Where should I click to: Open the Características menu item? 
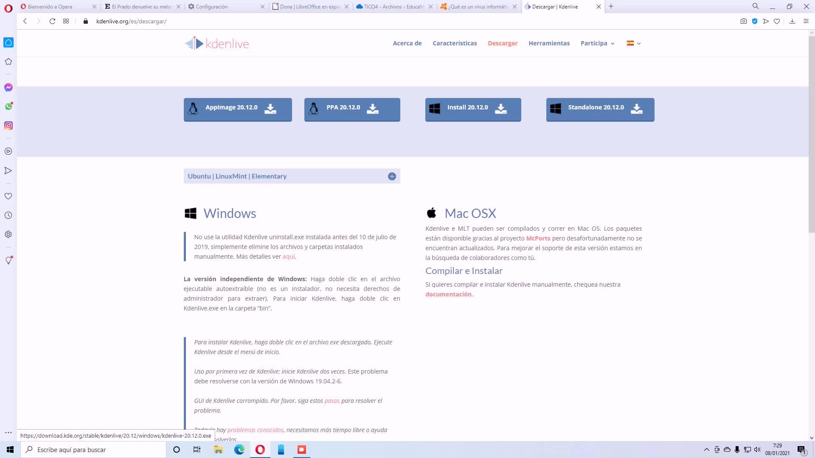(455, 43)
